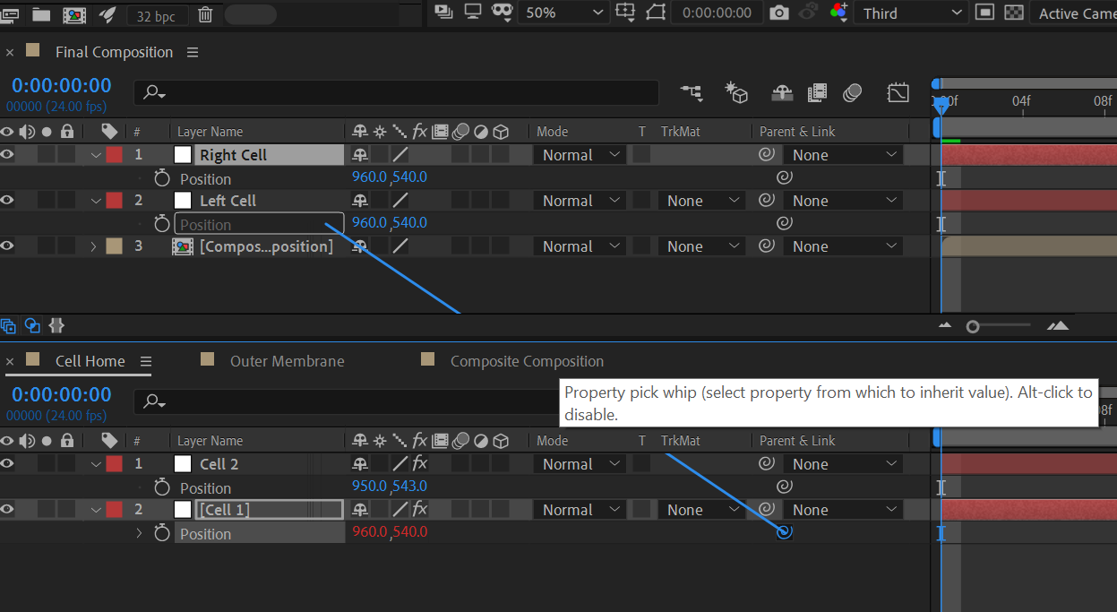Toggle the transparency grid button
This screenshot has height=612, width=1117.
point(1014,13)
